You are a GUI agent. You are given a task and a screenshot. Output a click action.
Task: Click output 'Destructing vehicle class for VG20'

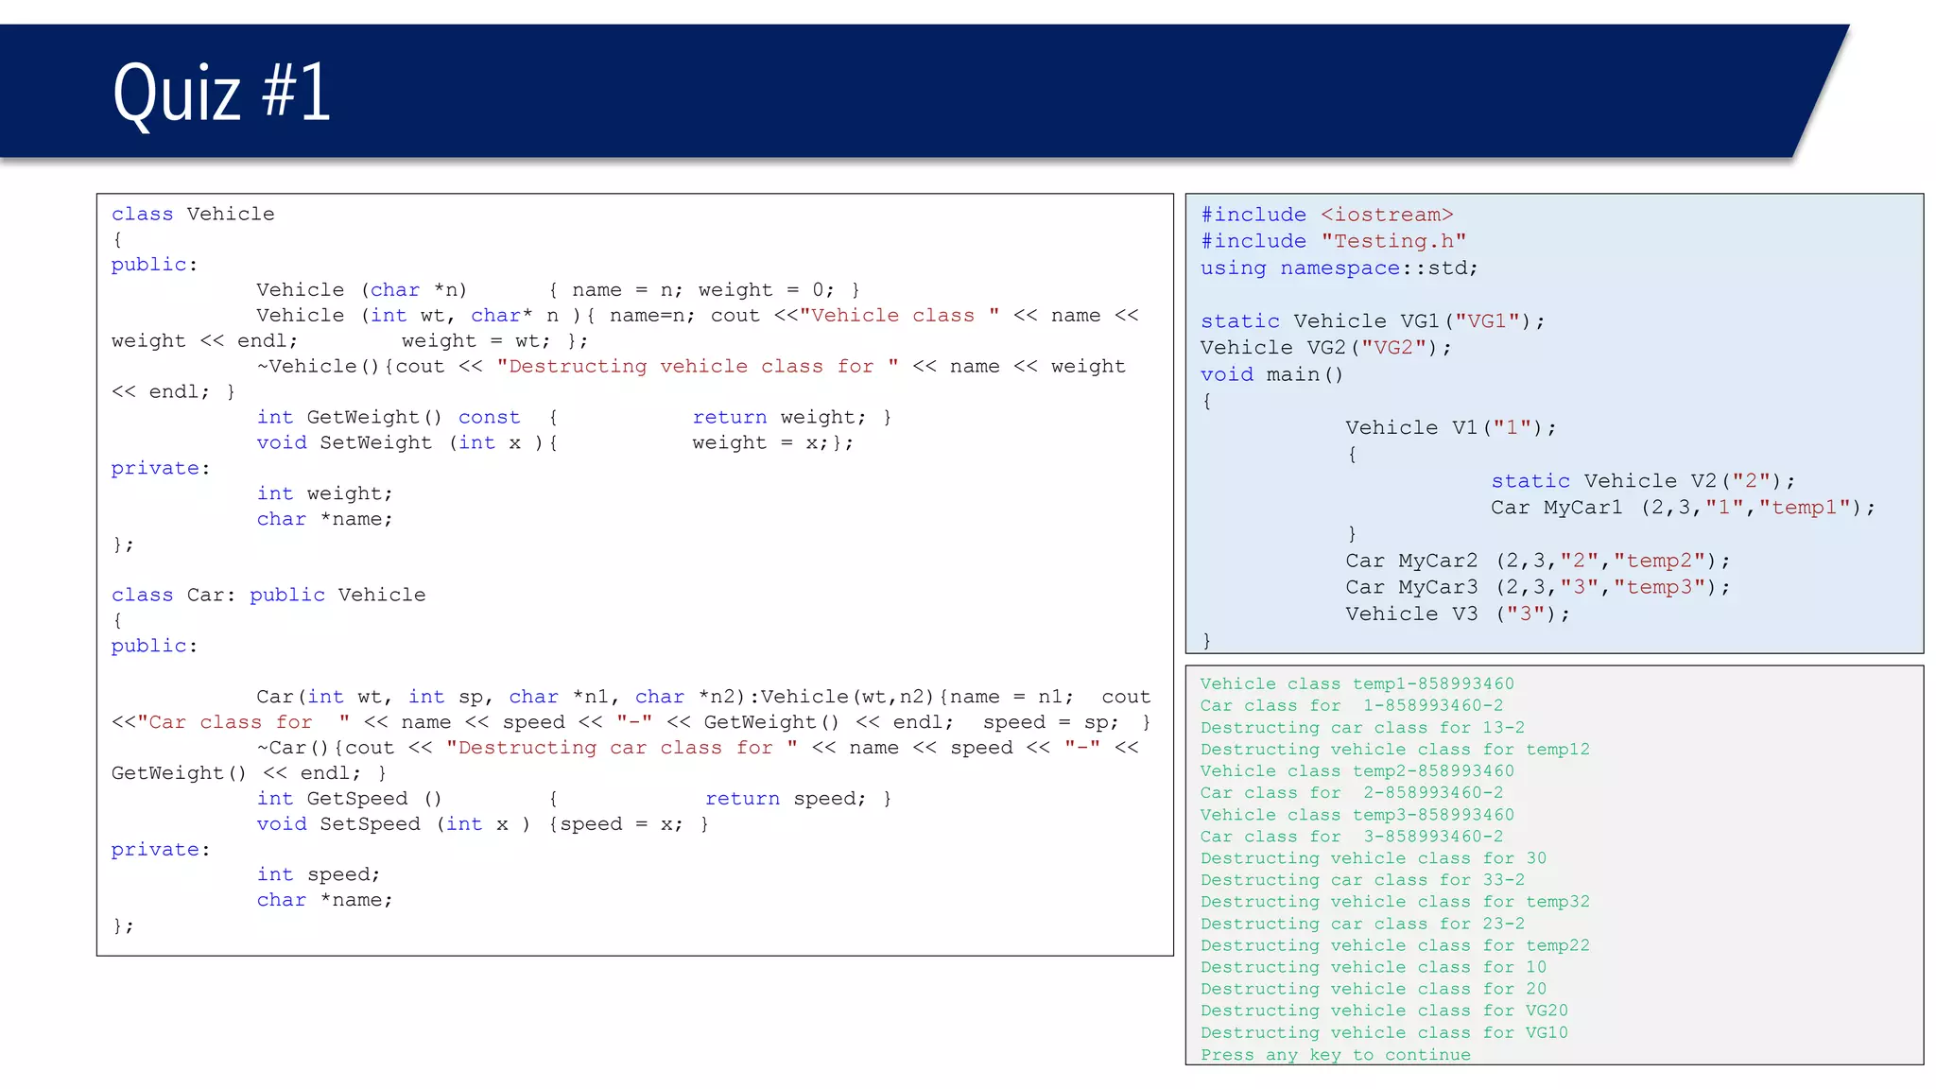tap(1384, 1011)
